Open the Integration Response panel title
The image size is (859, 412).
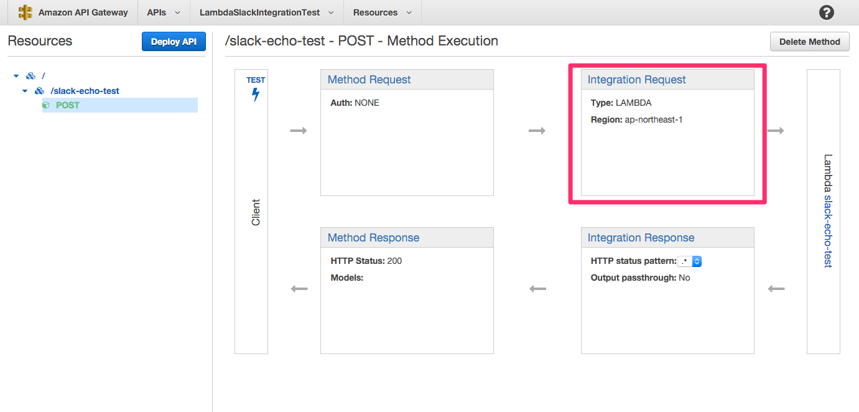coord(641,238)
